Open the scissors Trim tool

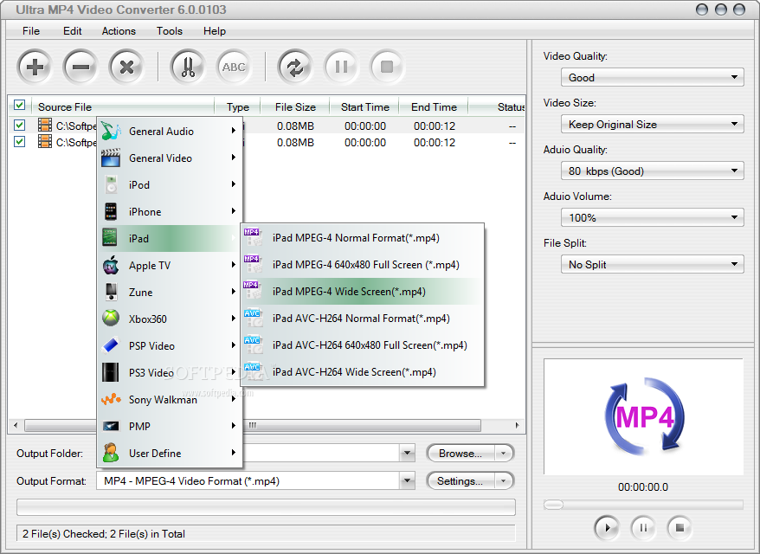click(x=188, y=67)
